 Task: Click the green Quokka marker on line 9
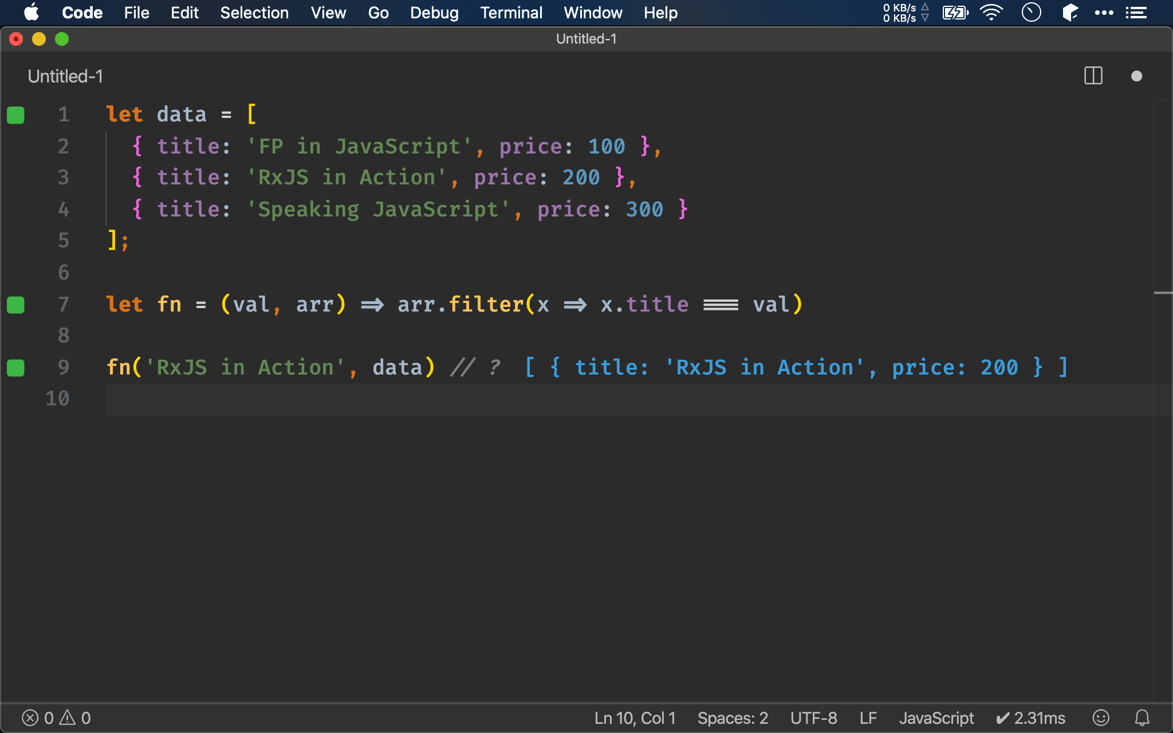click(x=15, y=368)
